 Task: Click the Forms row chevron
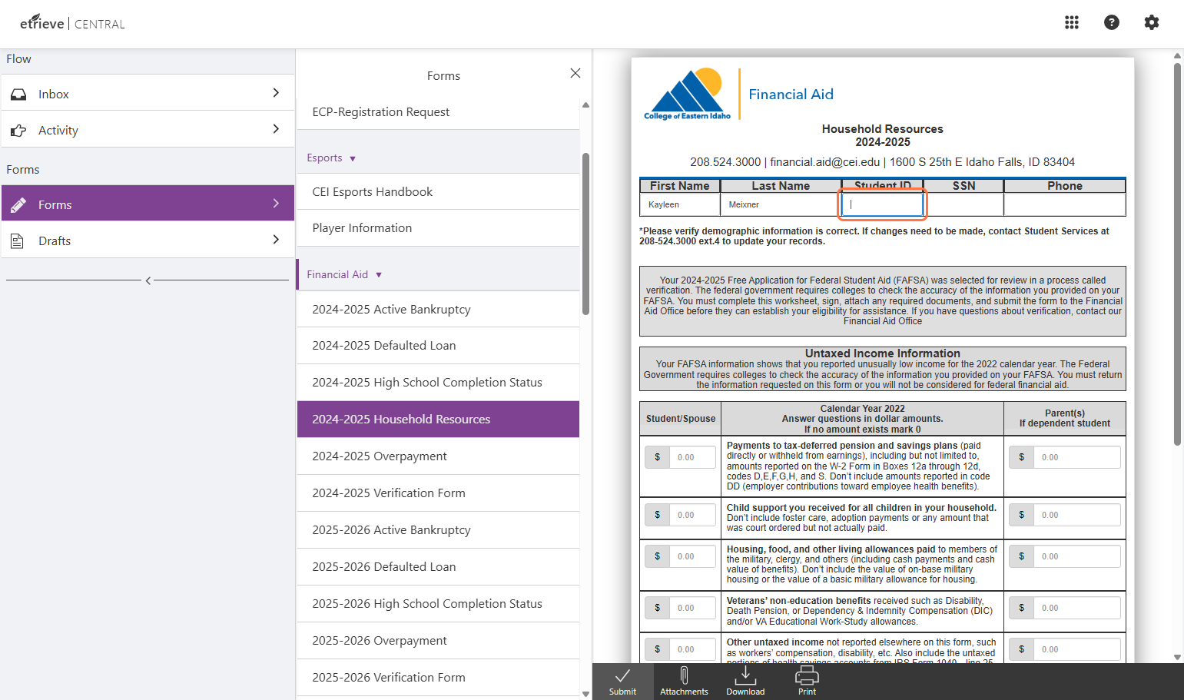(276, 204)
